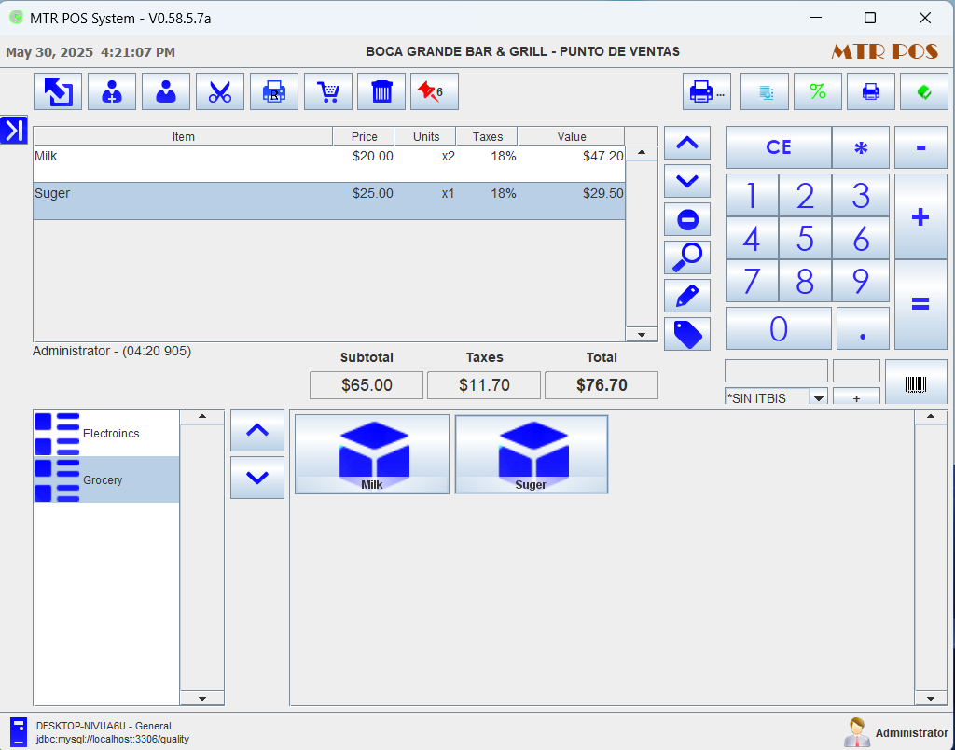955x750 pixels.
Task: Click the shopping cart icon
Action: pos(328,91)
